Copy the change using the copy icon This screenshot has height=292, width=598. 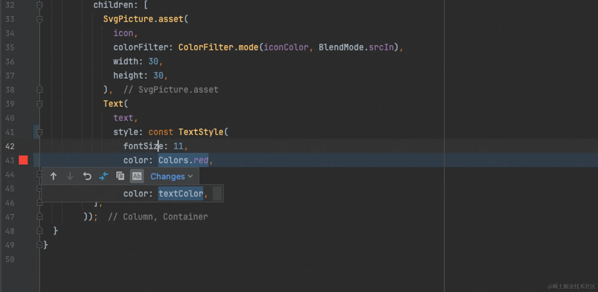point(120,176)
